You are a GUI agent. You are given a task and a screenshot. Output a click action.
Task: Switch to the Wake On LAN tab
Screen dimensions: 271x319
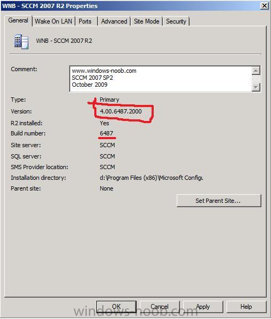pos(54,21)
